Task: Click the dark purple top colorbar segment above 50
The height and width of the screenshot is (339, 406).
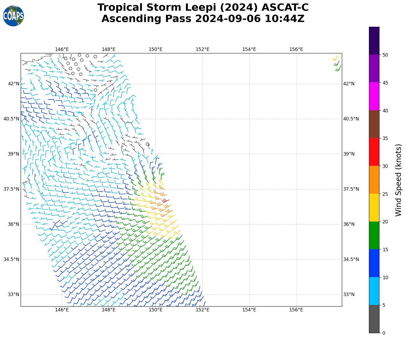Action: [374, 41]
